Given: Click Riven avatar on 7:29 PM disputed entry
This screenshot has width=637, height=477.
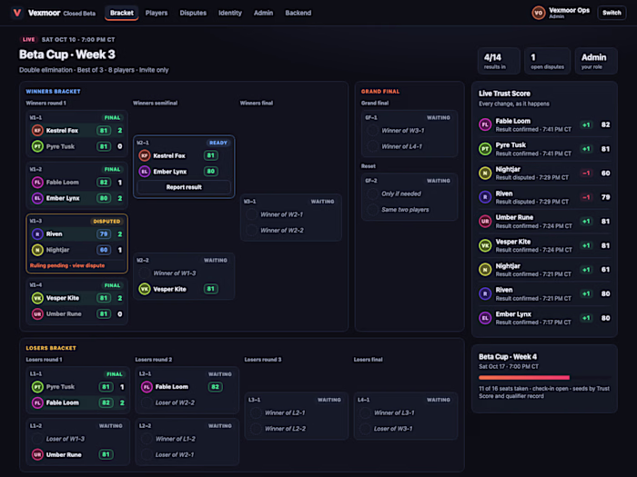Looking at the screenshot, I should coord(485,197).
